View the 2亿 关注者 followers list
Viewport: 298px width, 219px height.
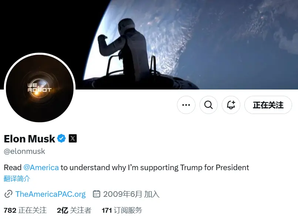tap(74, 210)
